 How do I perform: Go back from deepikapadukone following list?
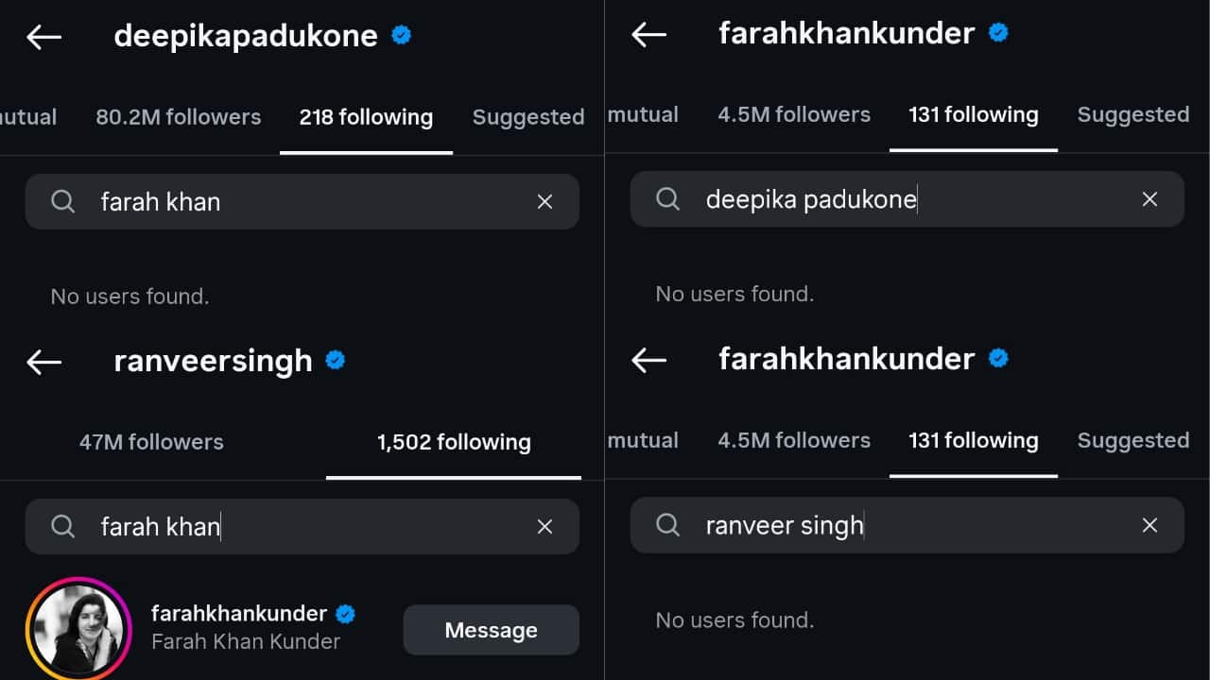click(43, 37)
